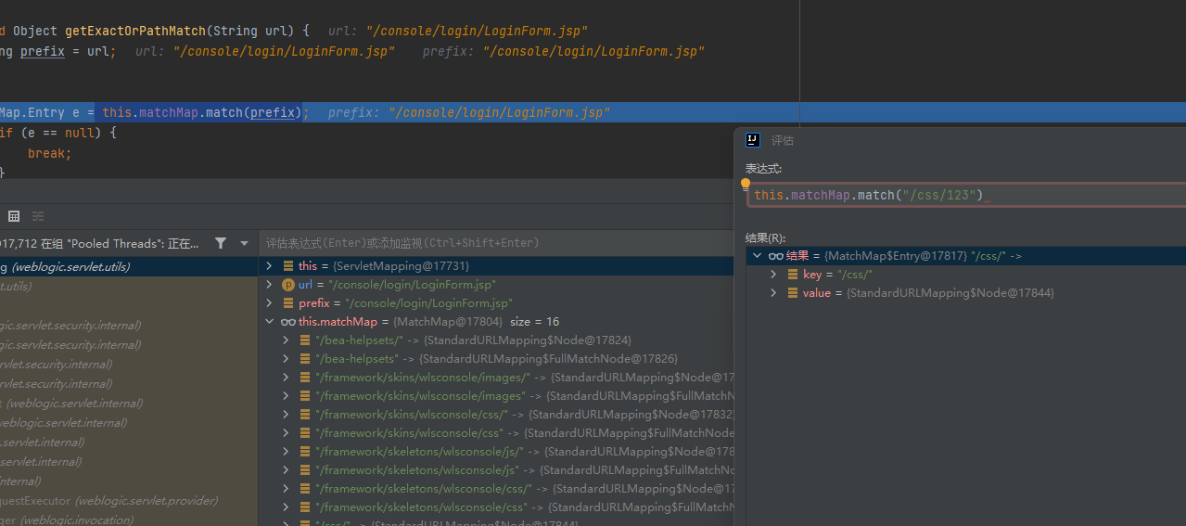Expand the 'this' ServletMapping variable
Screen dimensions: 1186x526
coord(270,266)
